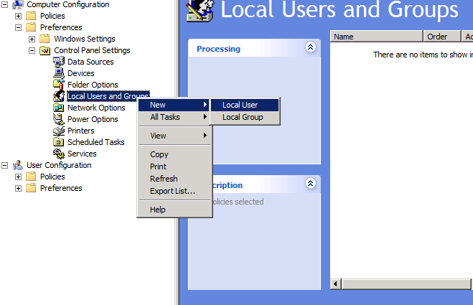Click the Data Sources icon in tree
This screenshot has height=305, width=473.
[60, 62]
